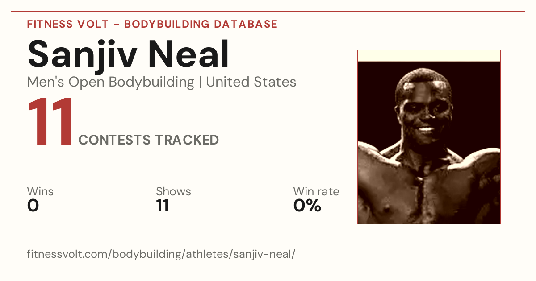Click the Wins value 0
The width and height of the screenshot is (536, 281).
click(x=33, y=206)
